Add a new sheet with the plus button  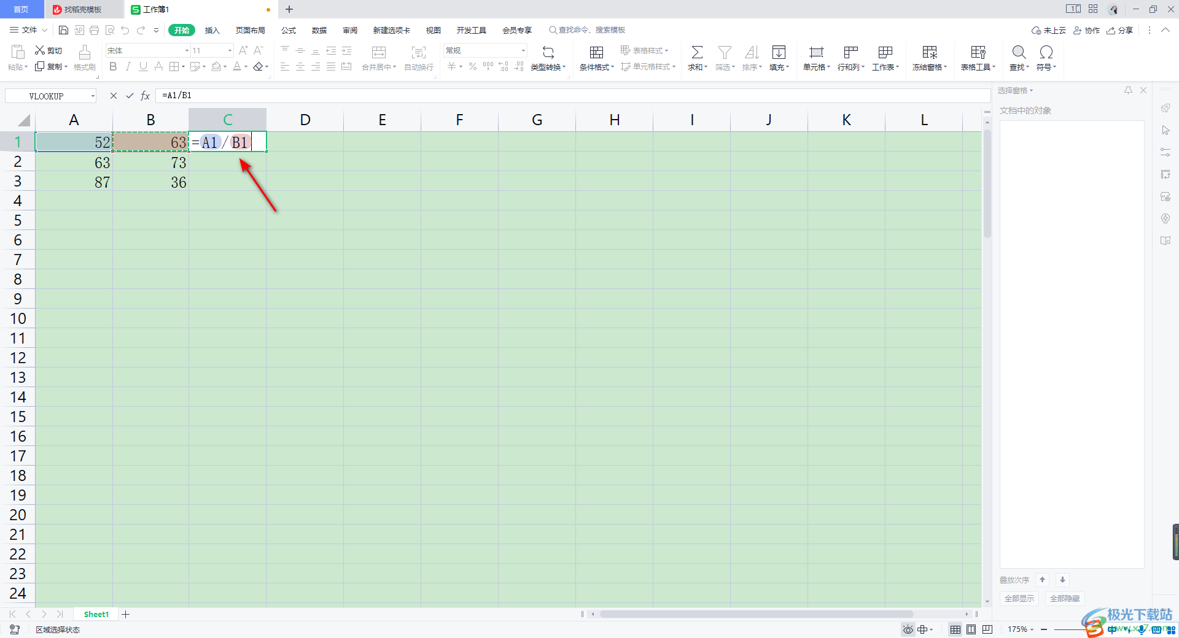(126, 614)
